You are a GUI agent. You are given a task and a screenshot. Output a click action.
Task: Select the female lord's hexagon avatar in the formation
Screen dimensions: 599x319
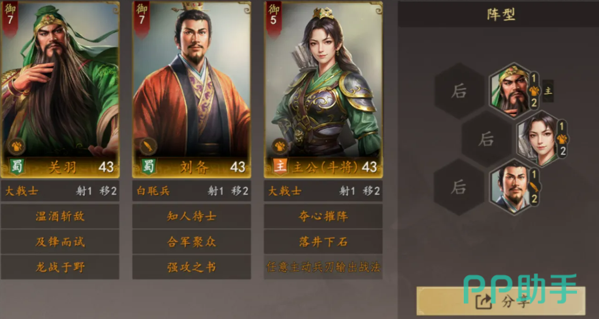point(536,139)
